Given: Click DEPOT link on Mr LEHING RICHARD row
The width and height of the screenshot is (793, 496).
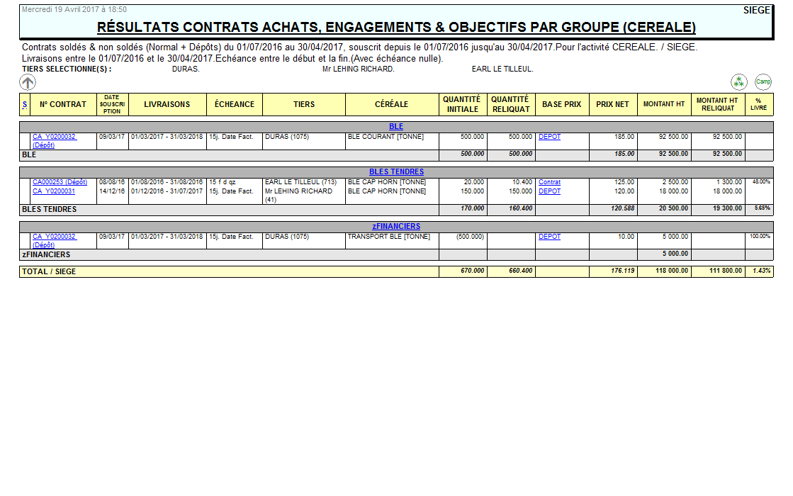Looking at the screenshot, I should (x=549, y=191).
